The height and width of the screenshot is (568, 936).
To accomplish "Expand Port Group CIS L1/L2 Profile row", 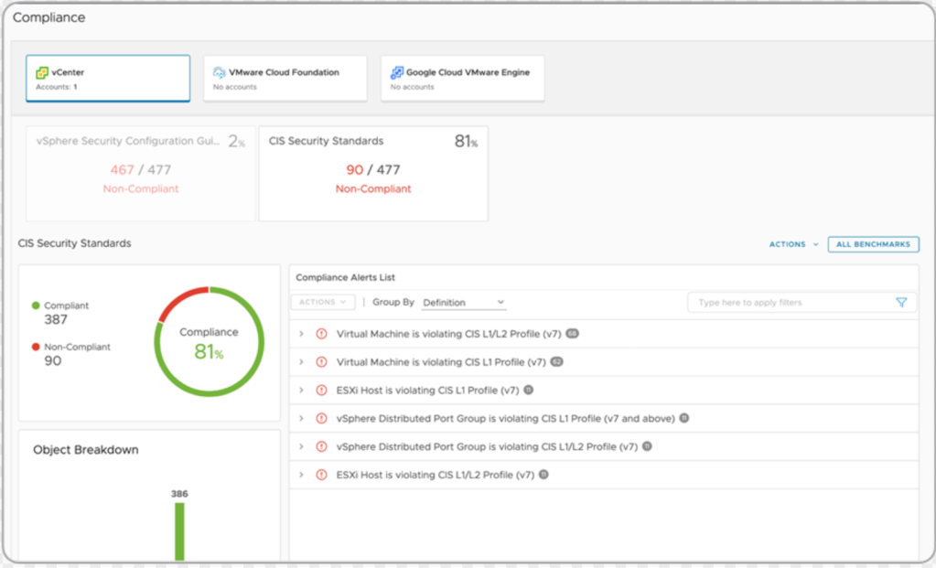I will [301, 446].
